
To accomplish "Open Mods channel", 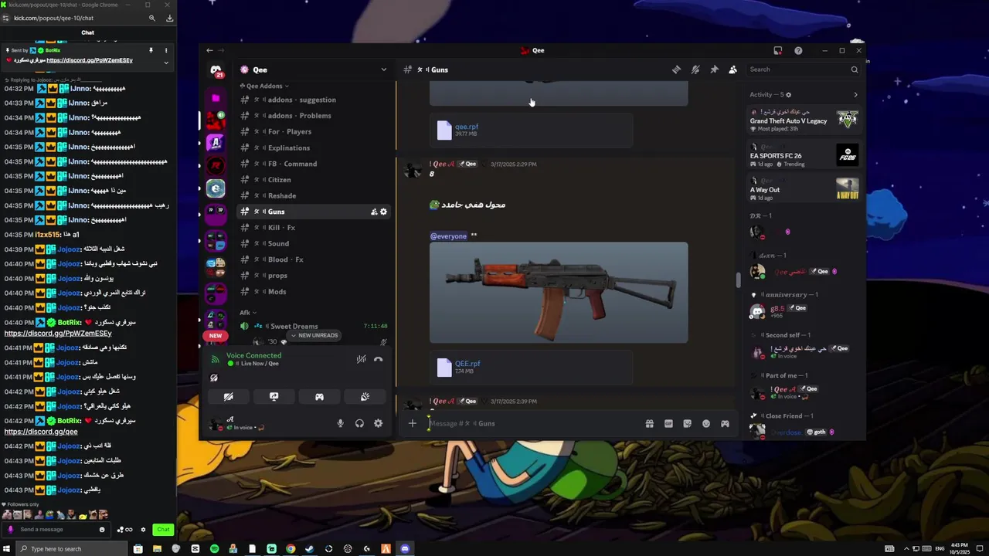I will click(313, 292).
